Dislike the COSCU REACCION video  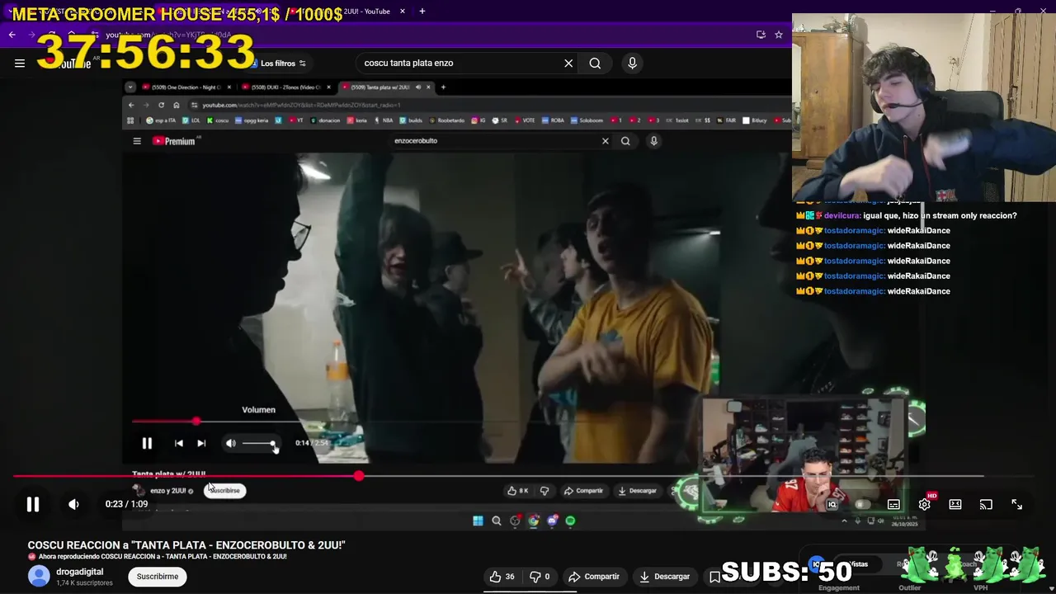pos(540,577)
